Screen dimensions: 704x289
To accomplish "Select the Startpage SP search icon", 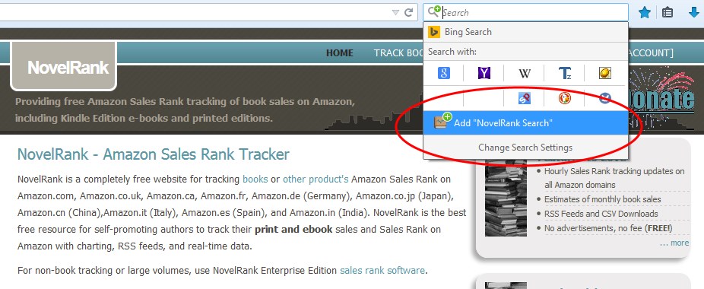I will (x=525, y=98).
